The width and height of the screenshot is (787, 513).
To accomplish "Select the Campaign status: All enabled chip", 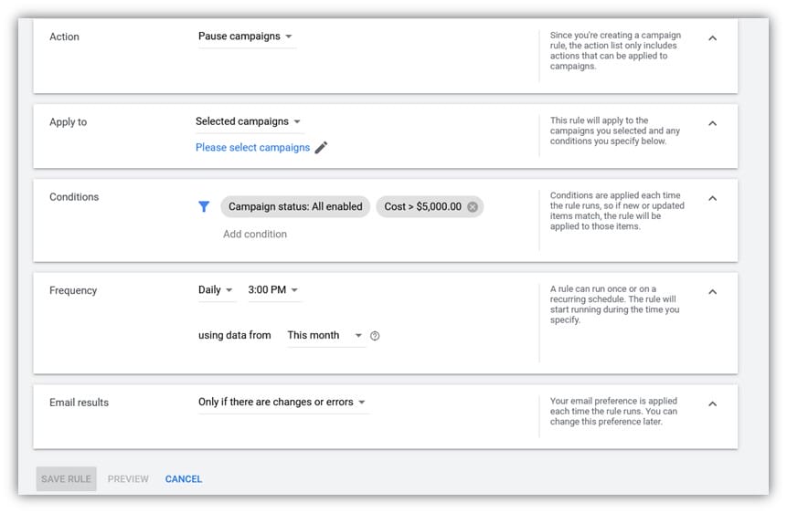I will (x=295, y=207).
